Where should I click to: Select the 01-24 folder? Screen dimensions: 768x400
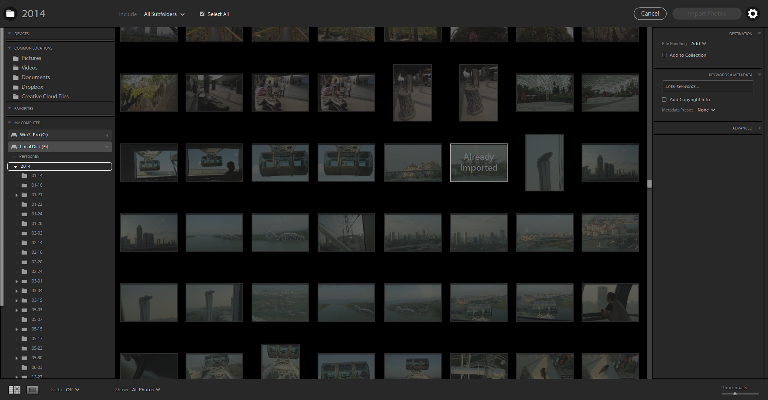coord(37,214)
